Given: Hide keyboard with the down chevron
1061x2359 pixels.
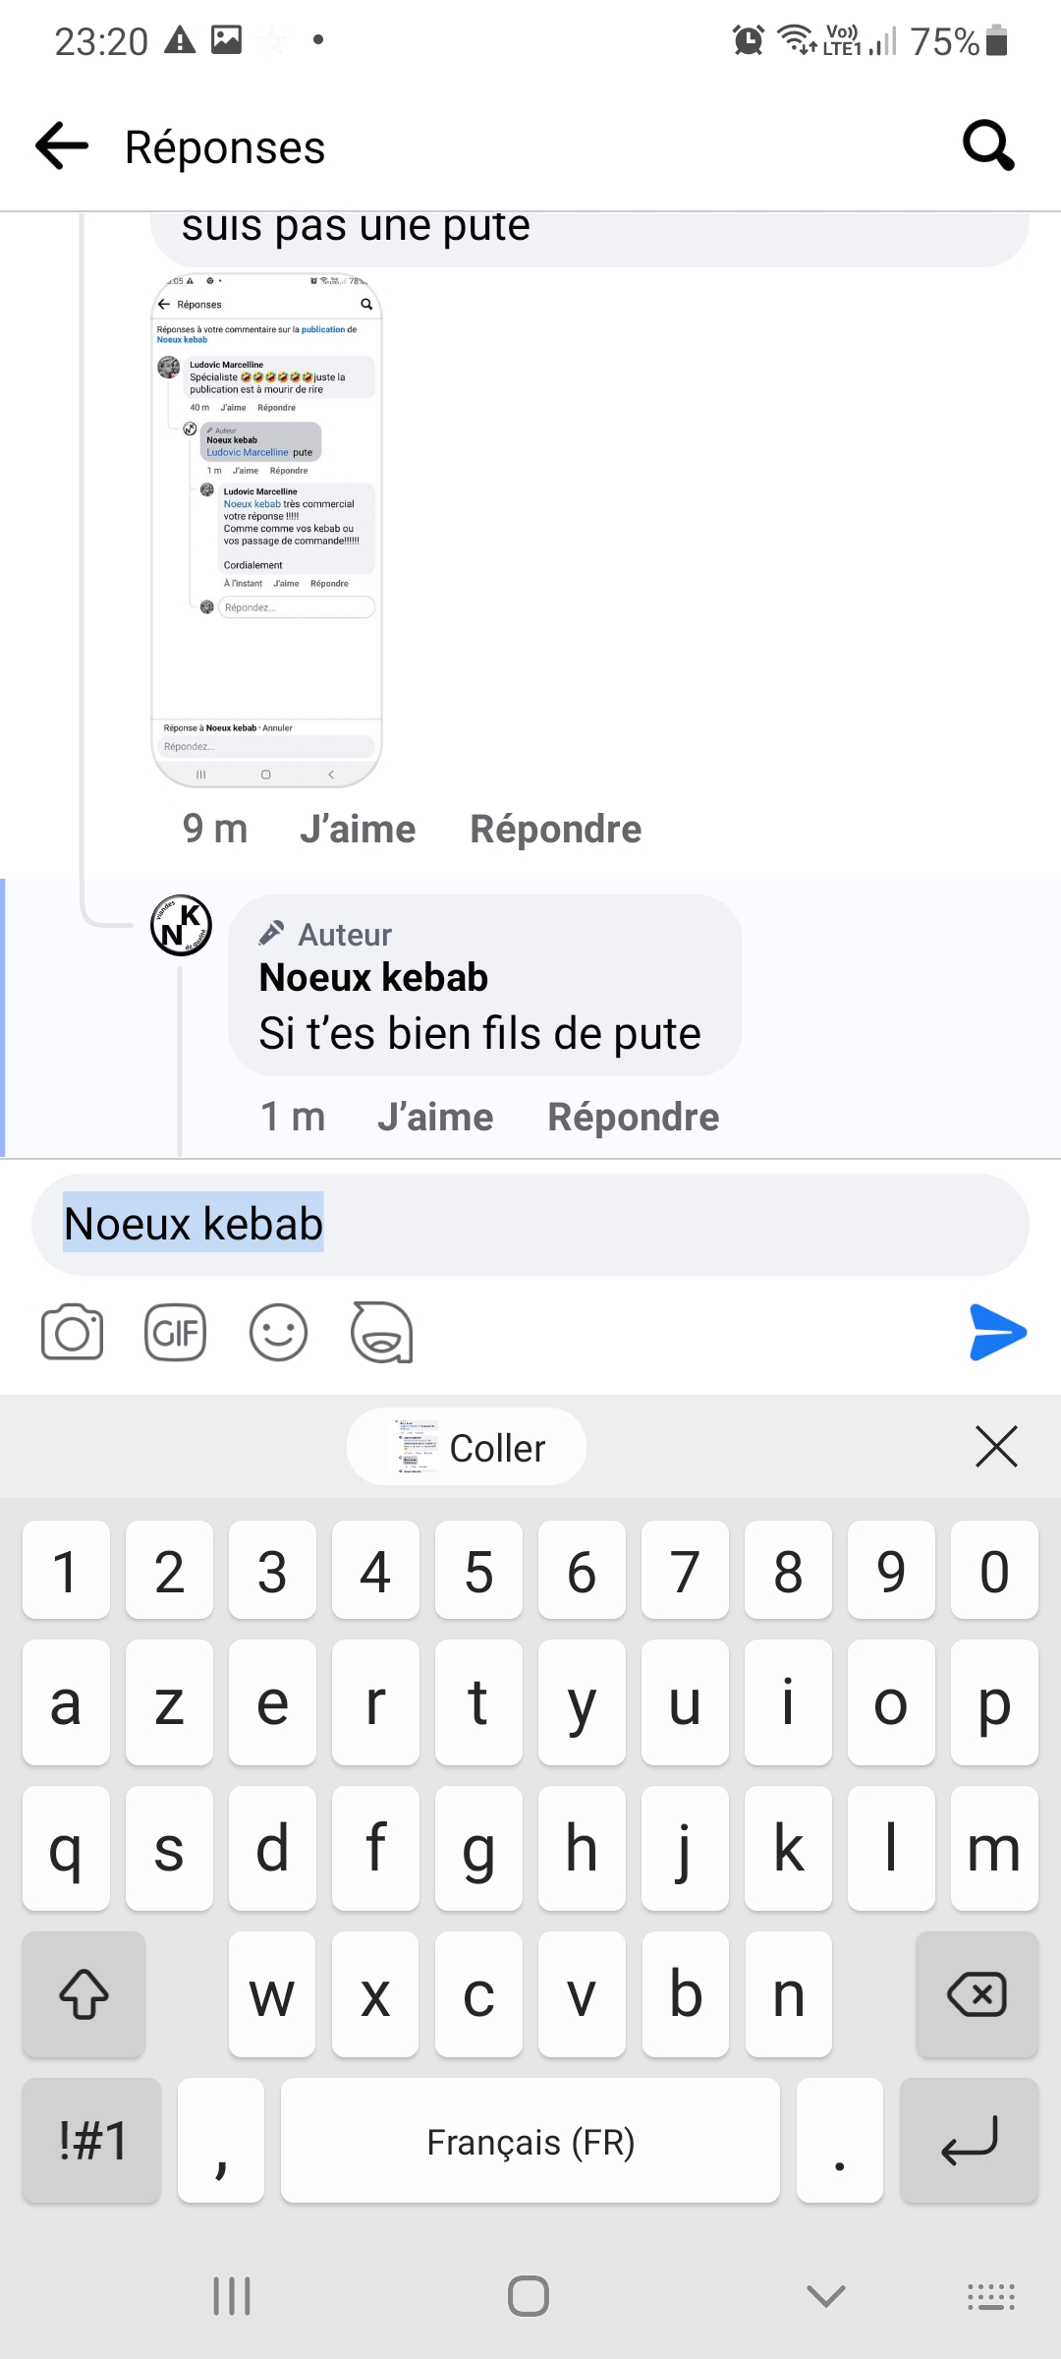Looking at the screenshot, I should click(x=825, y=2296).
